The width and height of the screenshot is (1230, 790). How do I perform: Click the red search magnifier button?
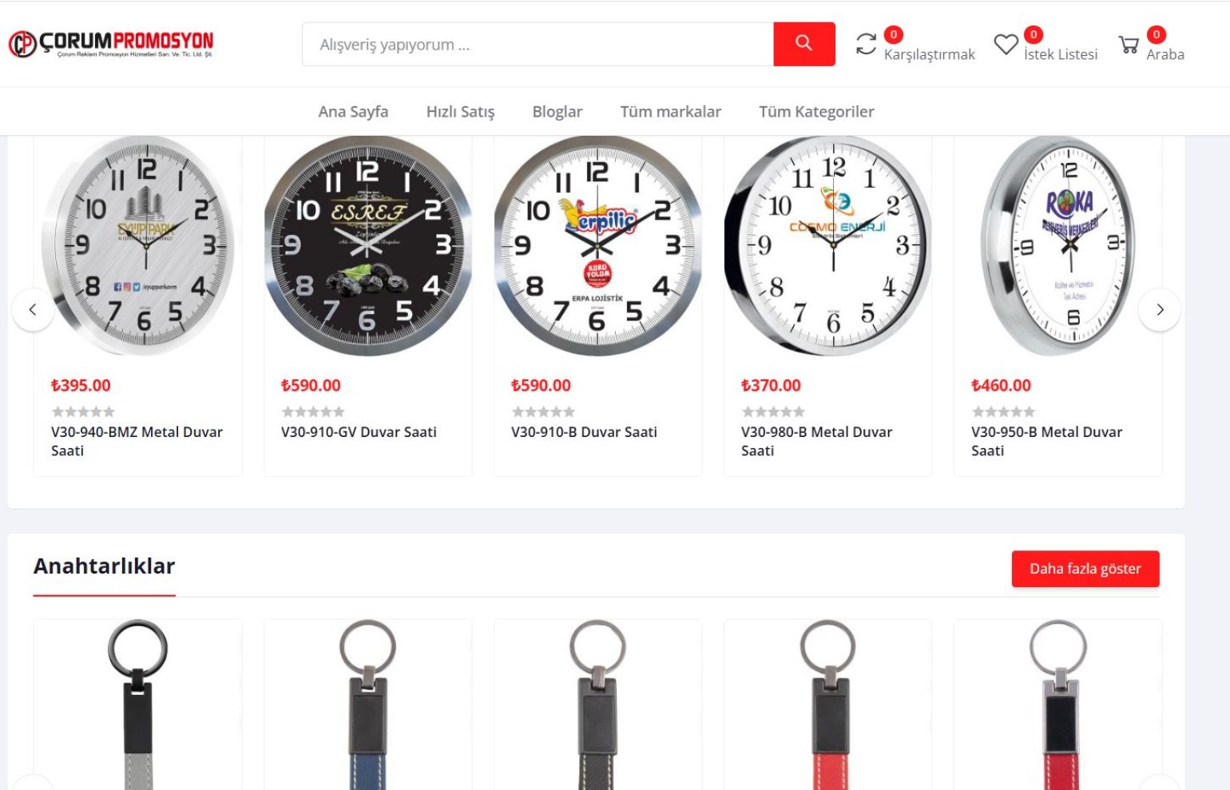coord(803,44)
